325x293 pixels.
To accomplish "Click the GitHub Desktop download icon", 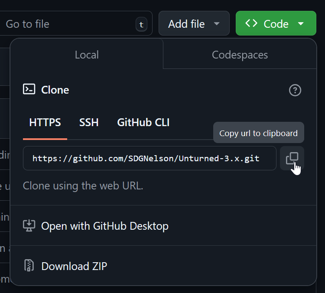I will 29,226.
